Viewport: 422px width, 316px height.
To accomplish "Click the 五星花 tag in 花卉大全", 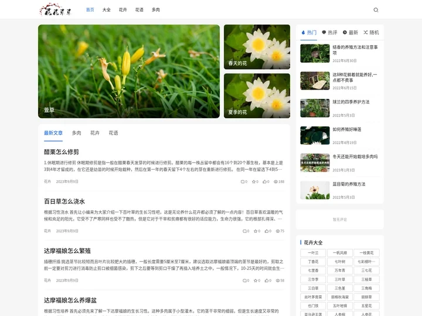I will tap(366, 306).
